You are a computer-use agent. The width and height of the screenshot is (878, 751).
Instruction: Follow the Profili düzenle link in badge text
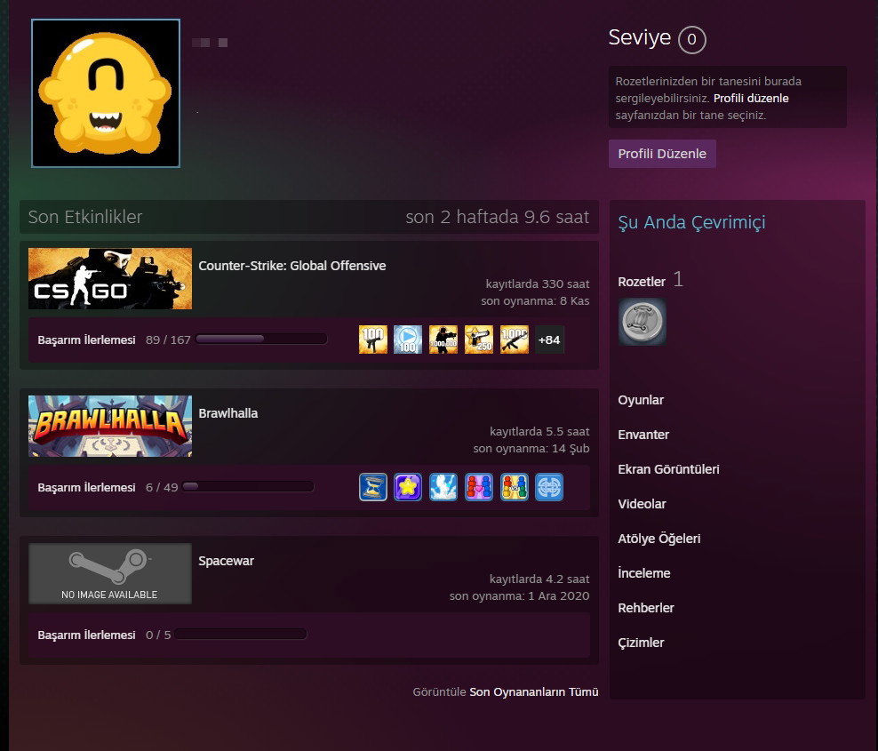(751, 98)
